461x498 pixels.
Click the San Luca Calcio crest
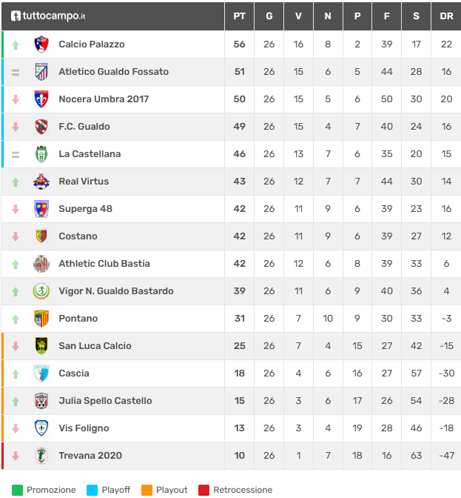pos(41,346)
